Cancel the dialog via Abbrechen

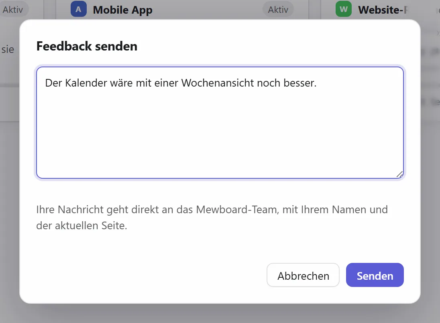[x=303, y=275]
